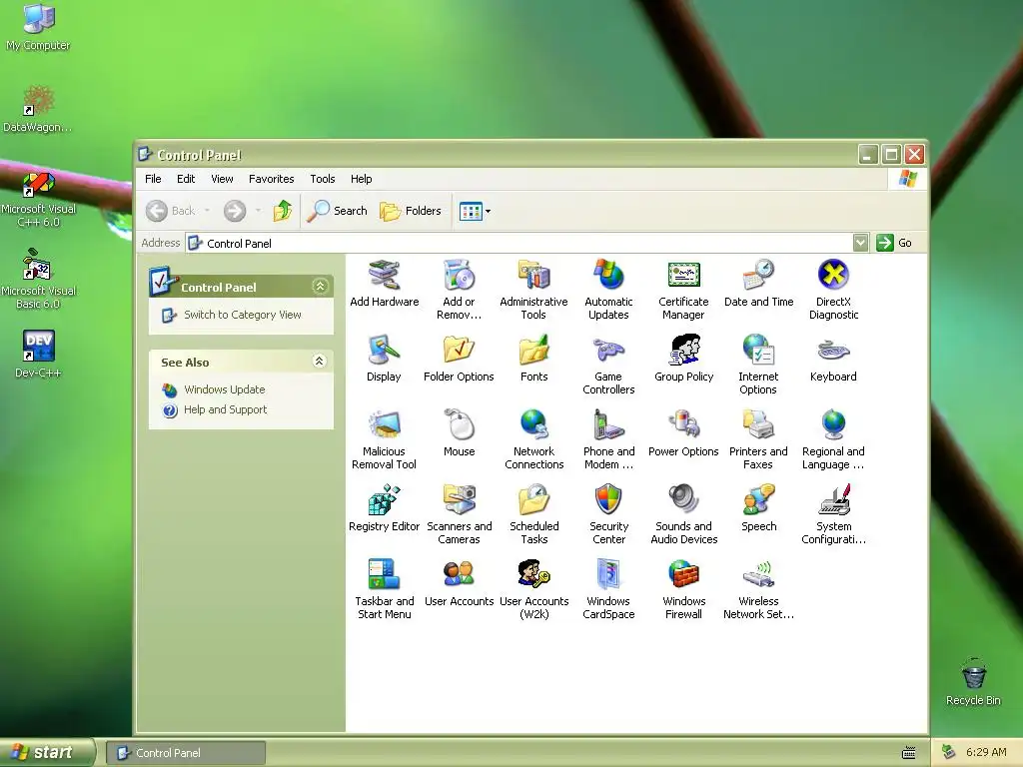
Task: Select the My Computer desktop icon
Action: click(x=38, y=27)
